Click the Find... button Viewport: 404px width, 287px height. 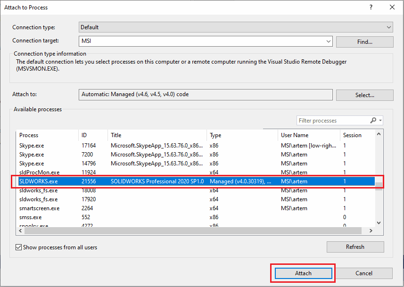click(x=364, y=42)
